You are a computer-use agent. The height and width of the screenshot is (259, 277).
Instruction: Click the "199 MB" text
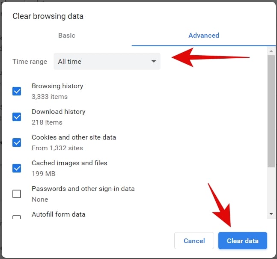[44, 174]
